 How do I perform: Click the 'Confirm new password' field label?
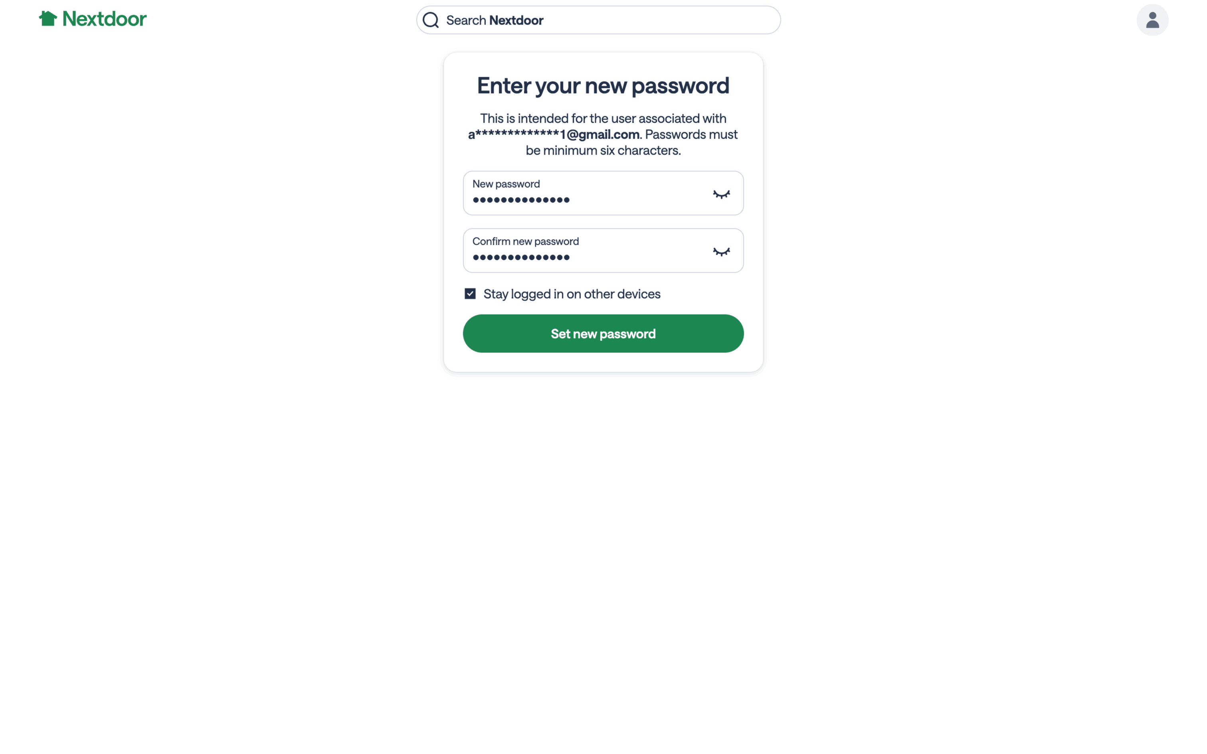(x=525, y=241)
